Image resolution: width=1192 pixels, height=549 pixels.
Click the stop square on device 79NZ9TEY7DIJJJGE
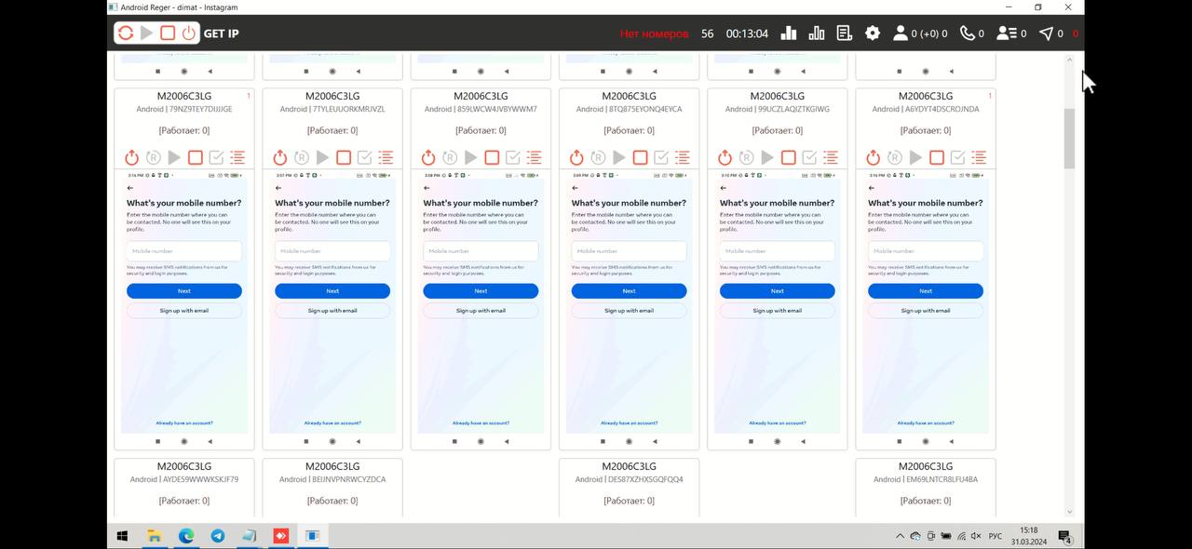click(196, 157)
